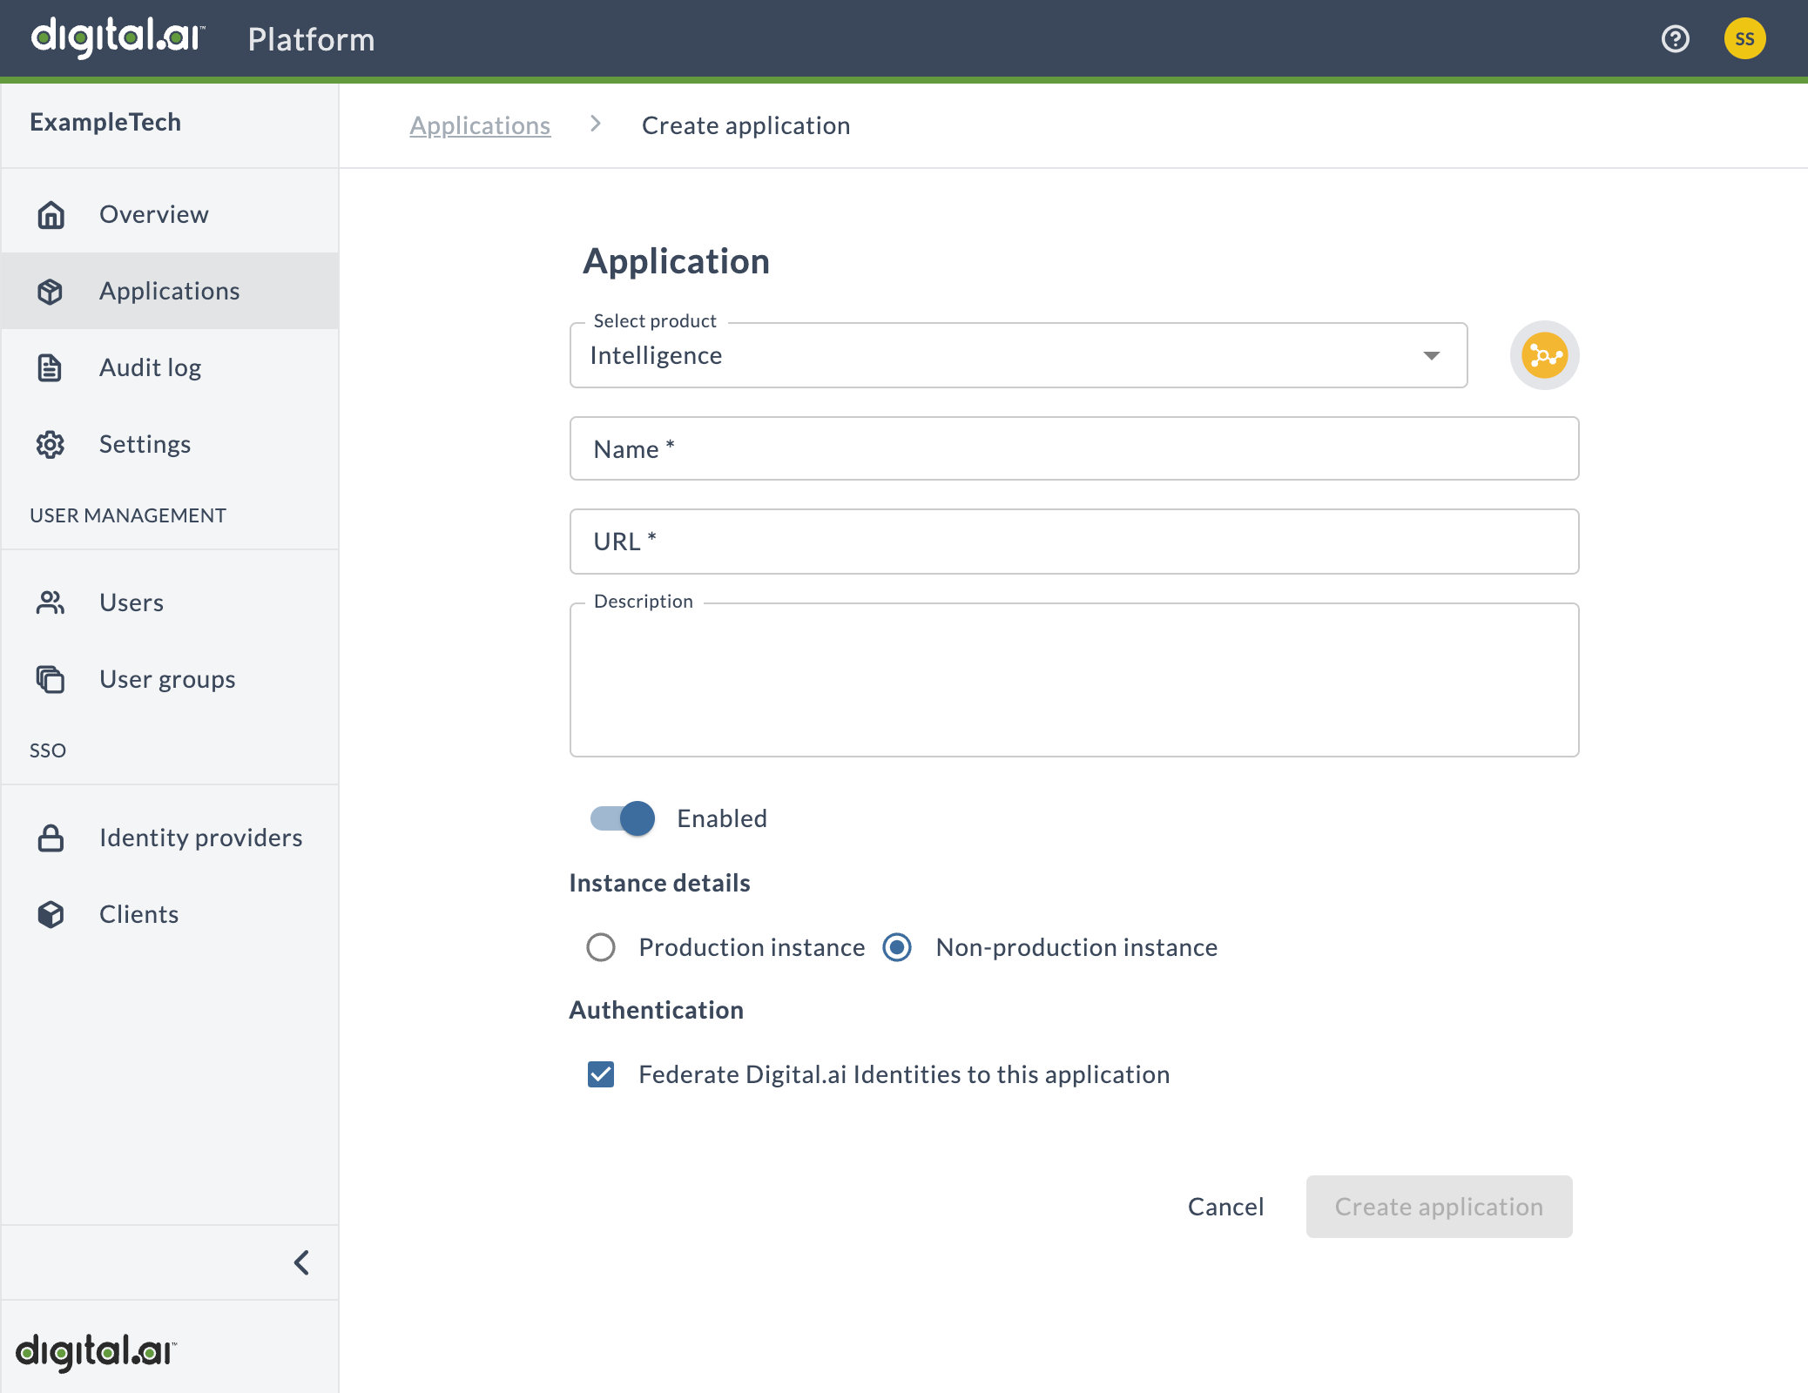The height and width of the screenshot is (1393, 1808).
Task: Click the Audit log sidebar icon
Action: point(51,367)
